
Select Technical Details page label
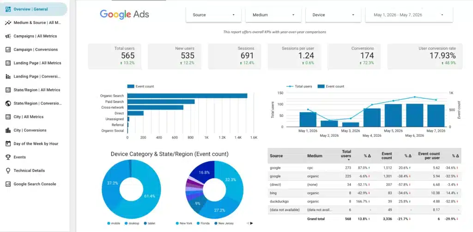pyautogui.click(x=29, y=171)
